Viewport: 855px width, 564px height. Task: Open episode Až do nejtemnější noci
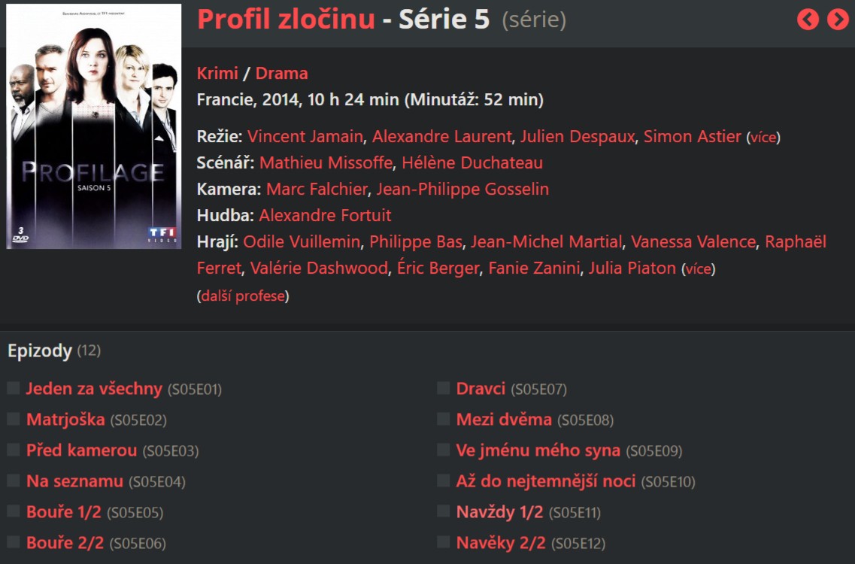point(546,481)
